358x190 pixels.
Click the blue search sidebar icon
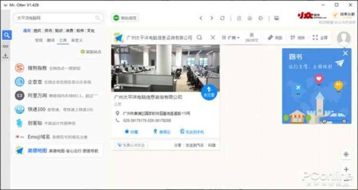[x=7, y=35]
